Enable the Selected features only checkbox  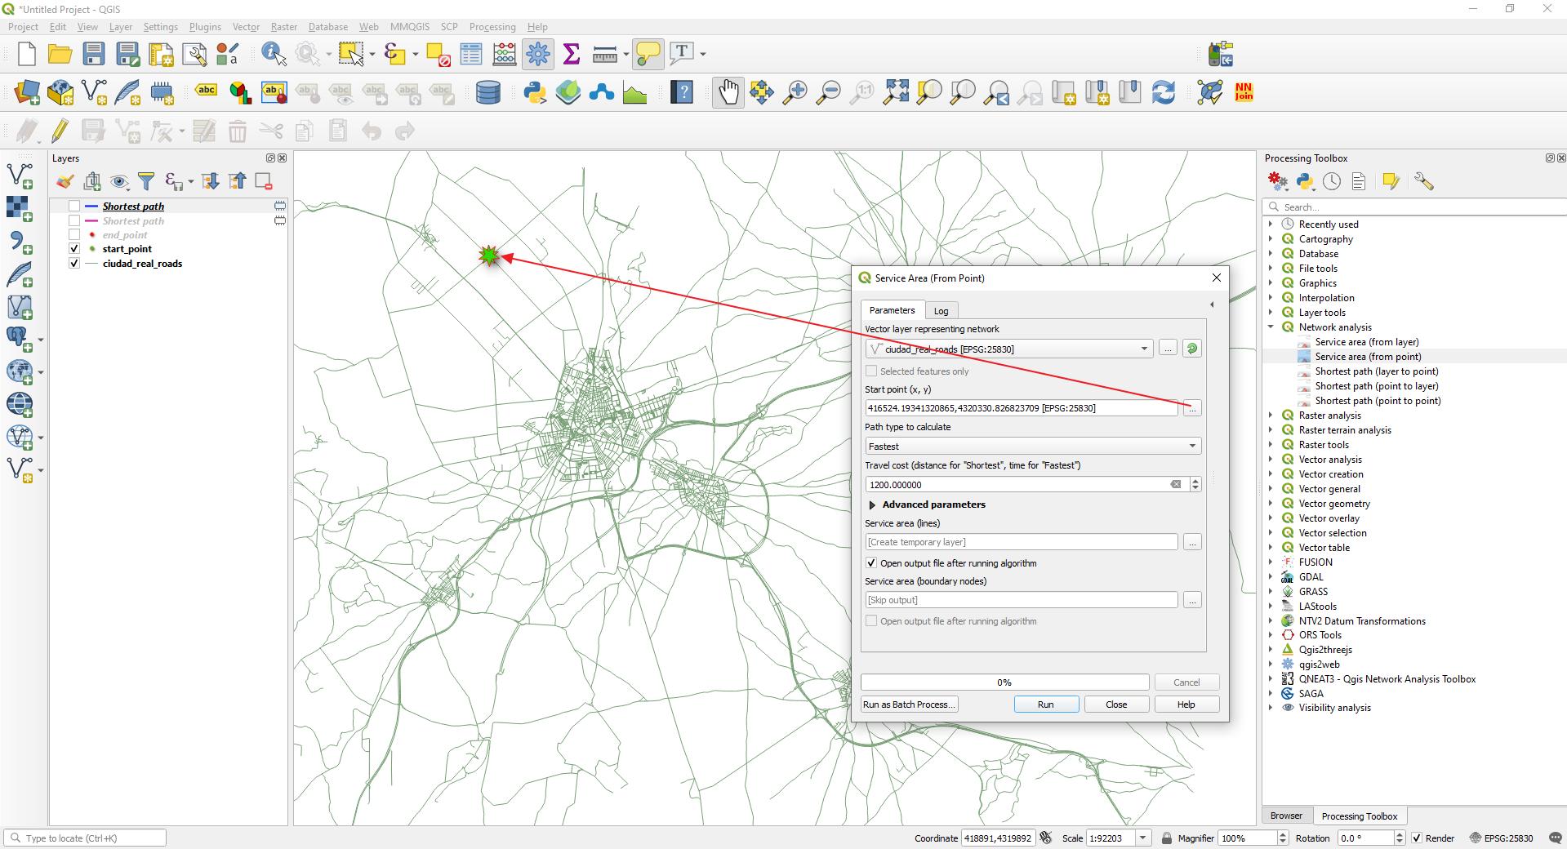[871, 371]
